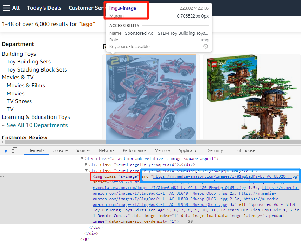The width and height of the screenshot is (301, 242).
Task: Select the data-image-index attribute
Action: click(155, 216)
